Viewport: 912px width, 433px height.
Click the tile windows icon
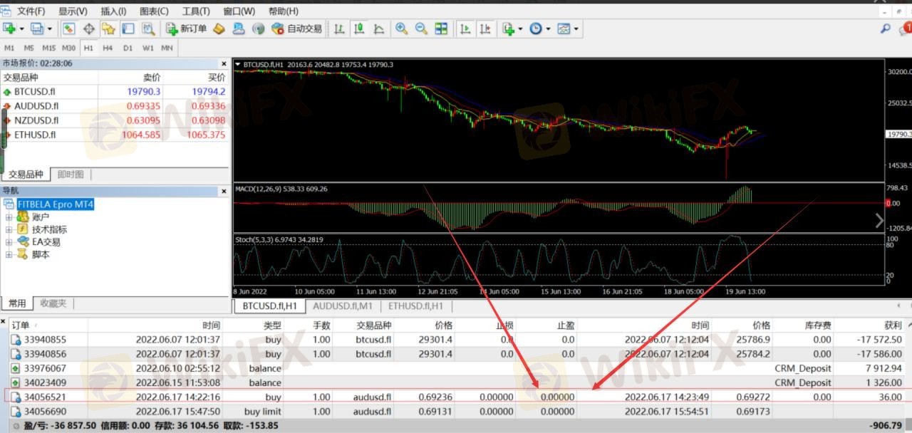coord(441,28)
